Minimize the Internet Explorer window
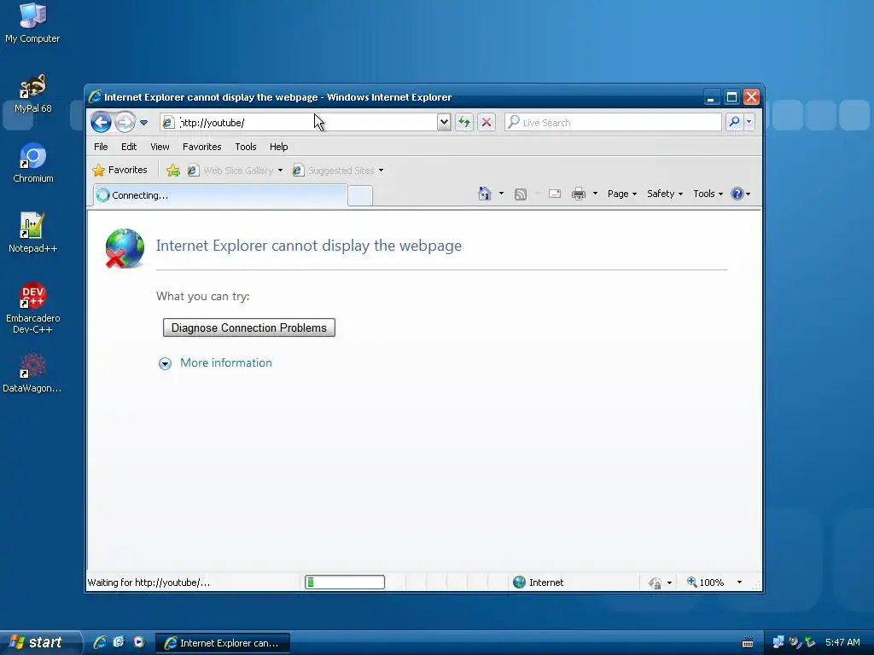This screenshot has height=655, width=874. point(711,97)
